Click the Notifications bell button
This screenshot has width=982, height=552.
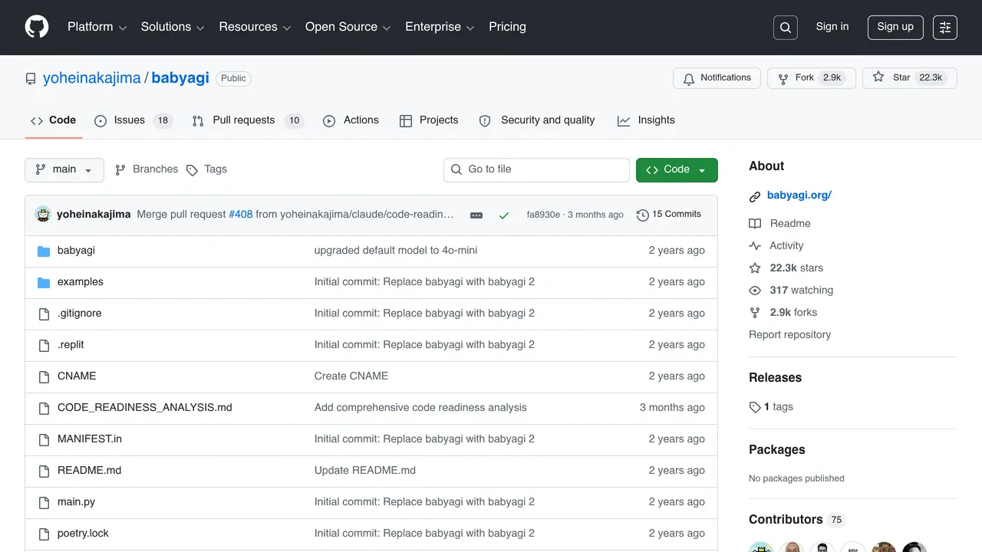[x=717, y=78]
